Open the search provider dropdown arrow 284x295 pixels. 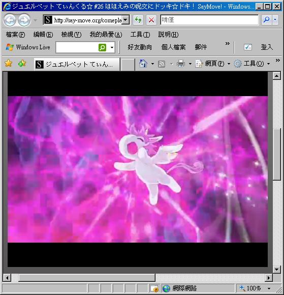[275, 20]
